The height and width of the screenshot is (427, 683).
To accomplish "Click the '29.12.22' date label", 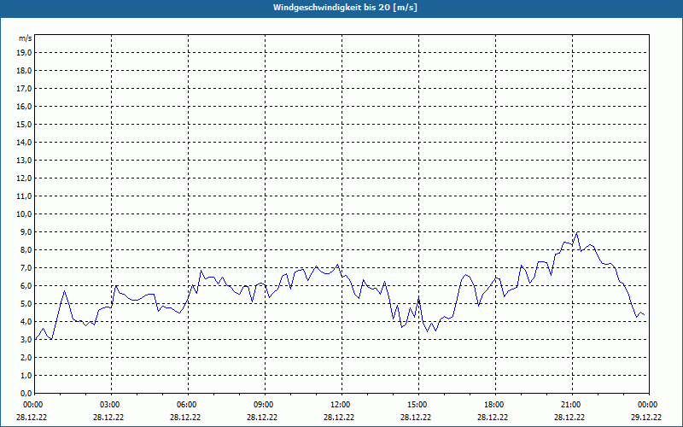I will (x=646, y=417).
